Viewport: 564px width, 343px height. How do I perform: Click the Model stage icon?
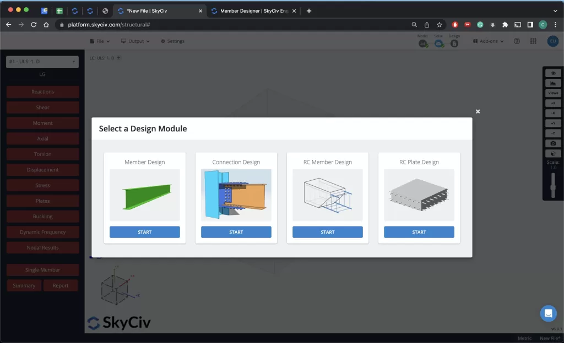click(x=423, y=43)
